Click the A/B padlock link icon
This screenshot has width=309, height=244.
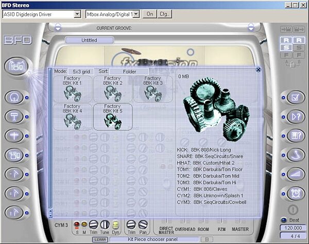coord(293,64)
